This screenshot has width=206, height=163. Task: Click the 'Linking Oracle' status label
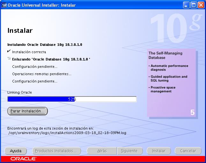tap(19, 92)
